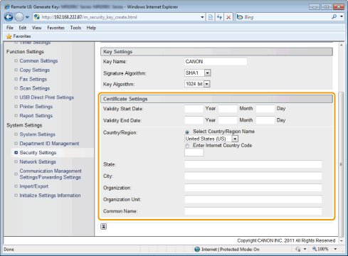Click Validity End Date Year field
Image resolution: width=348 pixels, height=256 pixels.
[x=194, y=120]
